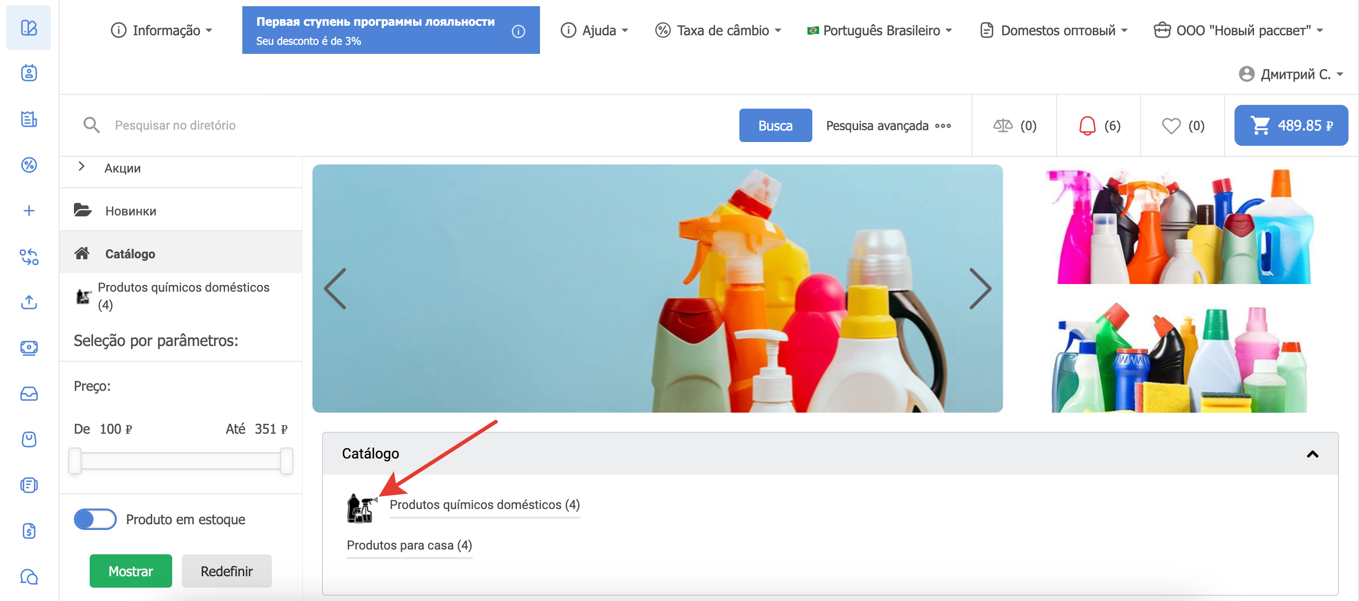
Task: Click the Produtos para casa link
Action: (409, 545)
